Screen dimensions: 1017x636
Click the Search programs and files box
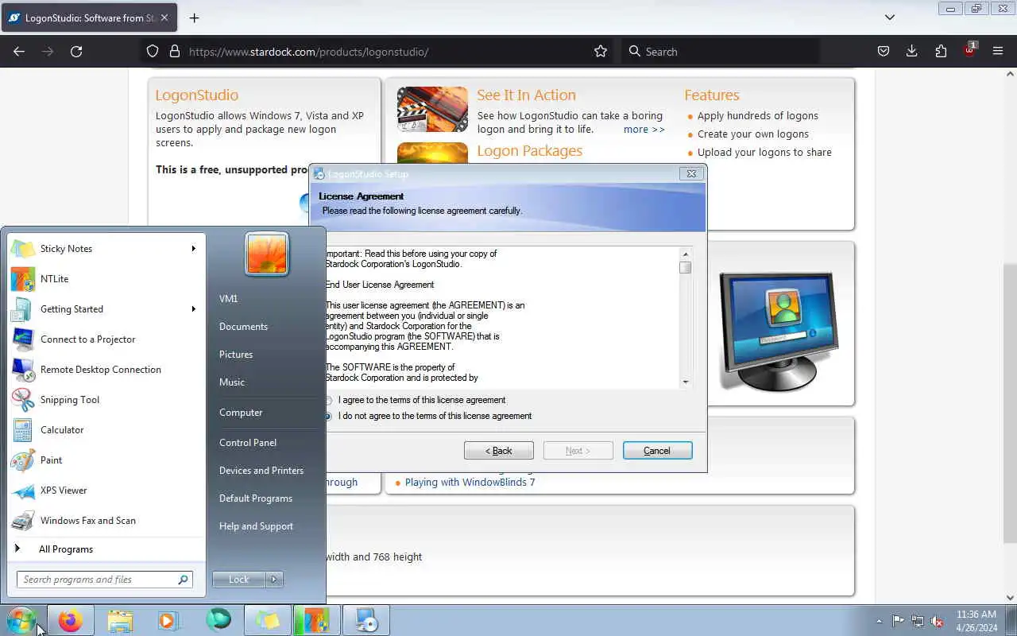[104, 580]
